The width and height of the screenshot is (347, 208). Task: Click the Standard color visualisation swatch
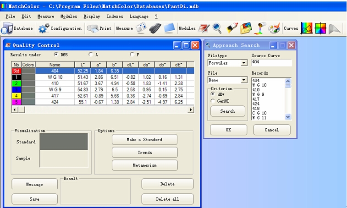(x=64, y=142)
